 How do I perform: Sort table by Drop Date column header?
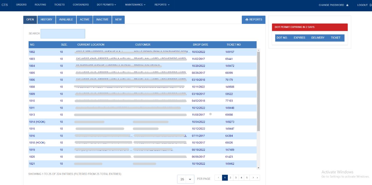tap(201, 45)
